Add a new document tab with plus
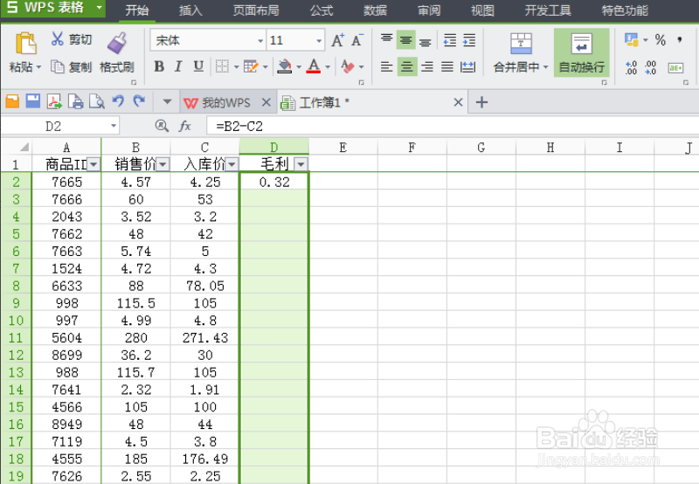The height and width of the screenshot is (484, 699). point(481,102)
